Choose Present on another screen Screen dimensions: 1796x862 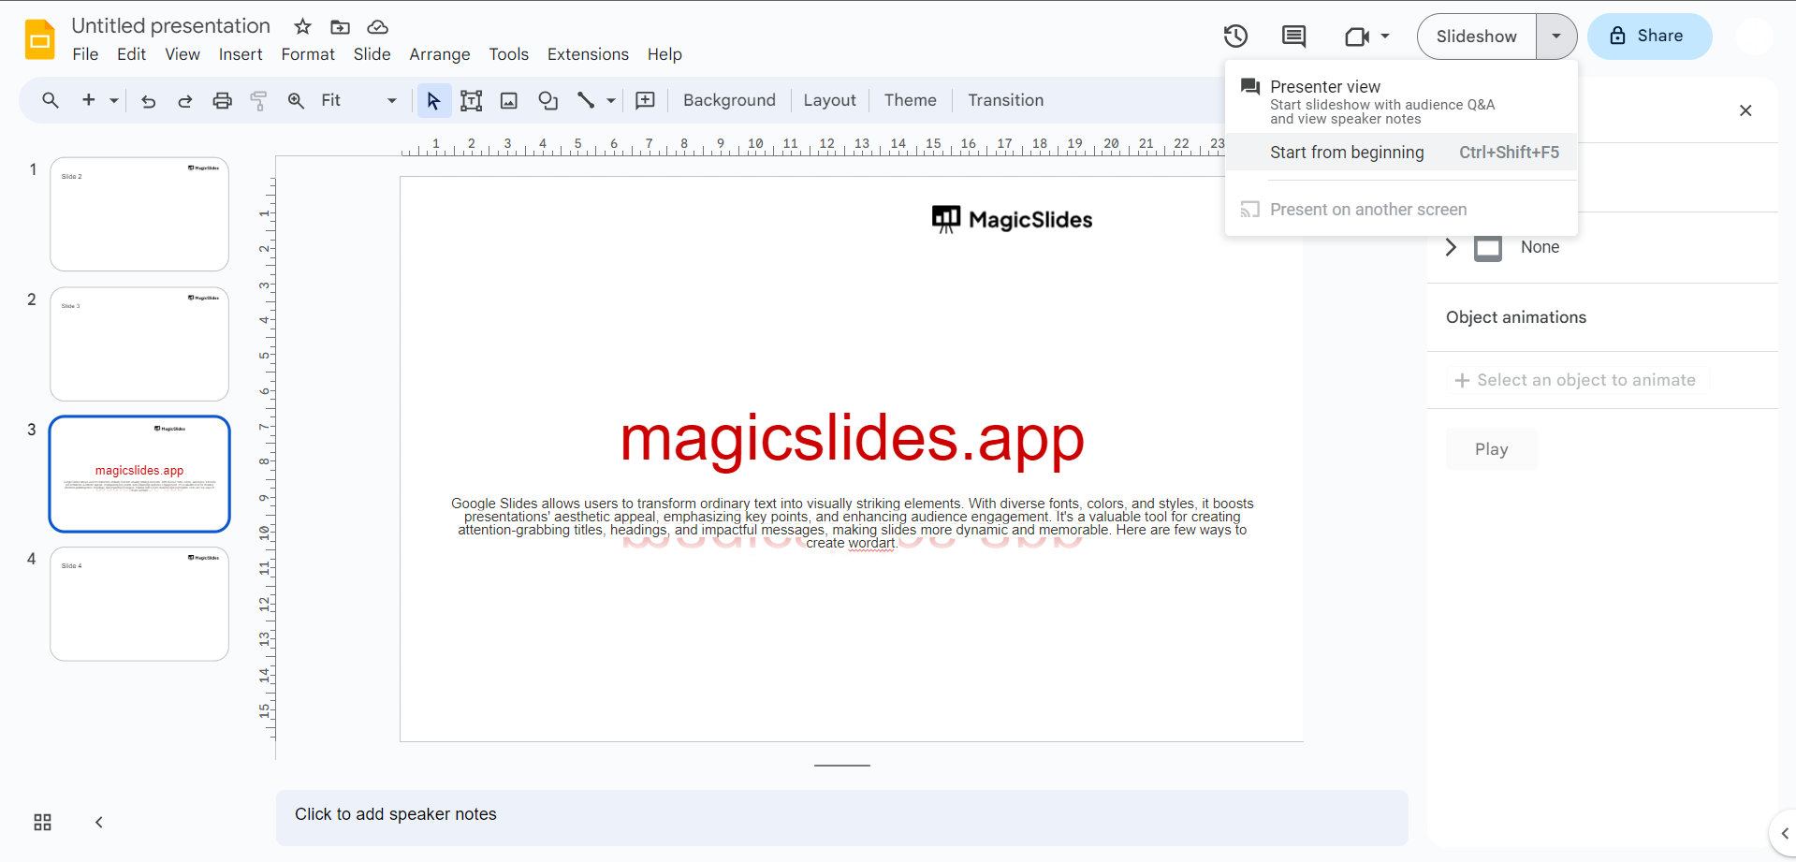point(1401,210)
